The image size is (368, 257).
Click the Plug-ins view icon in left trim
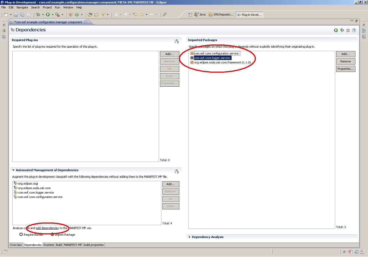click(4, 37)
